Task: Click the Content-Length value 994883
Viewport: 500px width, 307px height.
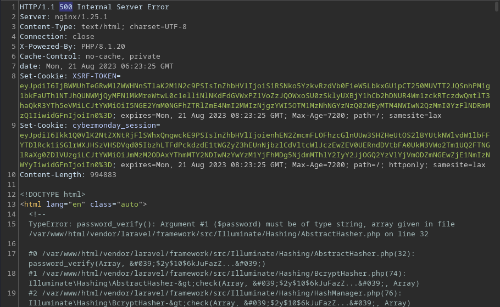Action: pyautogui.click(x=103, y=175)
